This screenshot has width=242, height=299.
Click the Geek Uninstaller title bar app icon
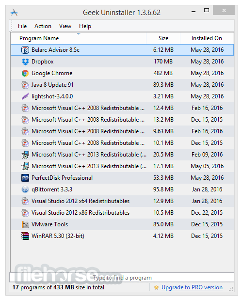(14, 13)
